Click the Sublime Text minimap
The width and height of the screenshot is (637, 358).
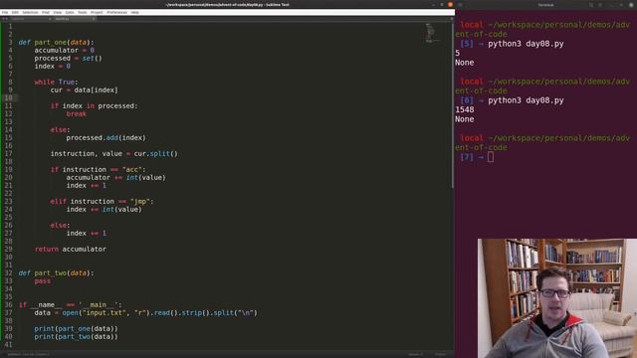pos(433,33)
